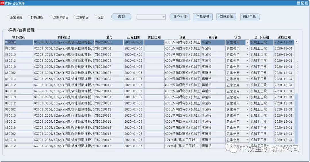Image resolution: width=310 pixels, height=162 pixels.
Task: Open 工具记录 tool records
Action: pyautogui.click(x=203, y=17)
